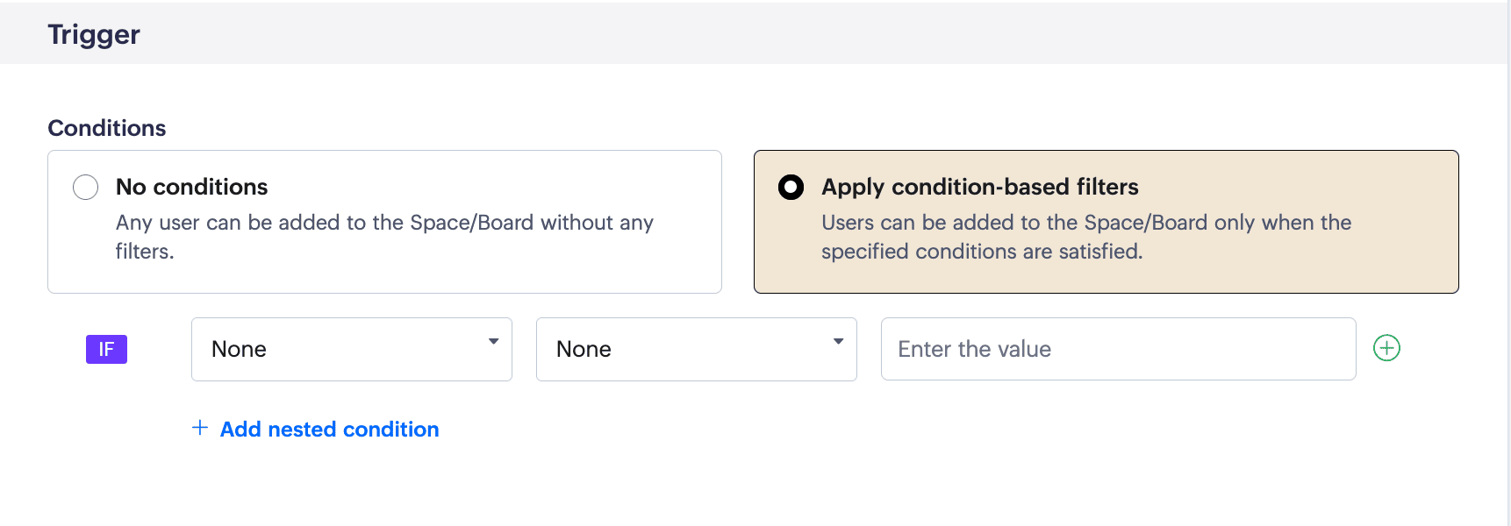Click the purple IF badge
The width and height of the screenshot is (1511, 526).
point(106,349)
